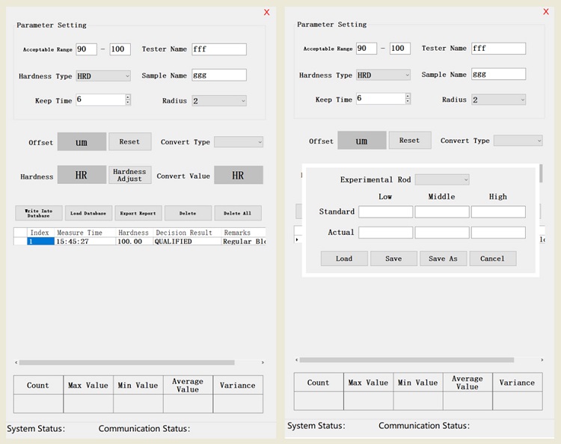Click Standard Middle input field
This screenshot has width=561, height=444.
click(442, 212)
